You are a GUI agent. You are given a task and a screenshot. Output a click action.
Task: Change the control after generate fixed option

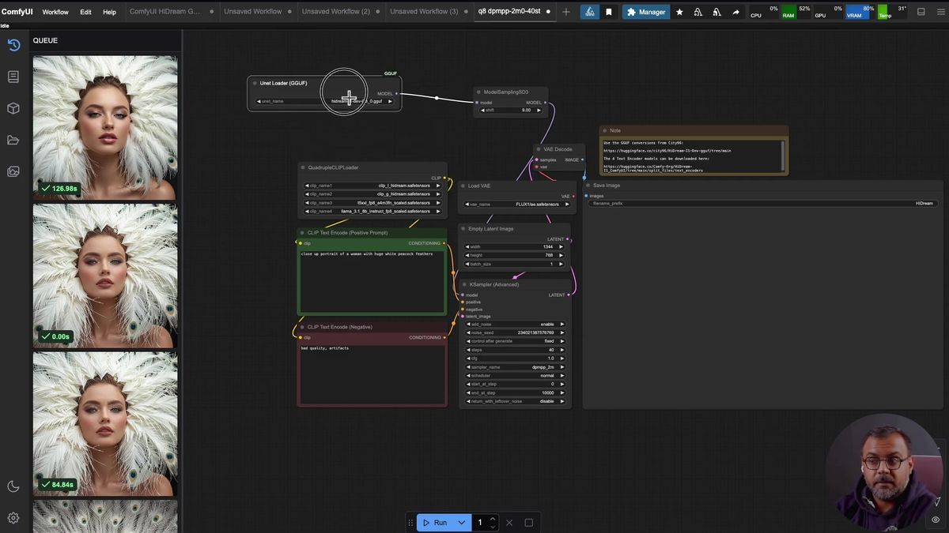515,341
